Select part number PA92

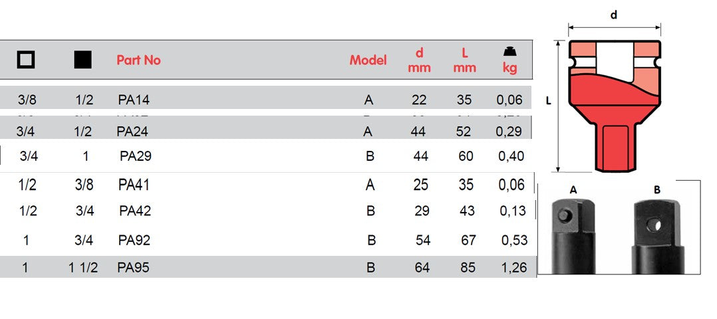pos(134,240)
